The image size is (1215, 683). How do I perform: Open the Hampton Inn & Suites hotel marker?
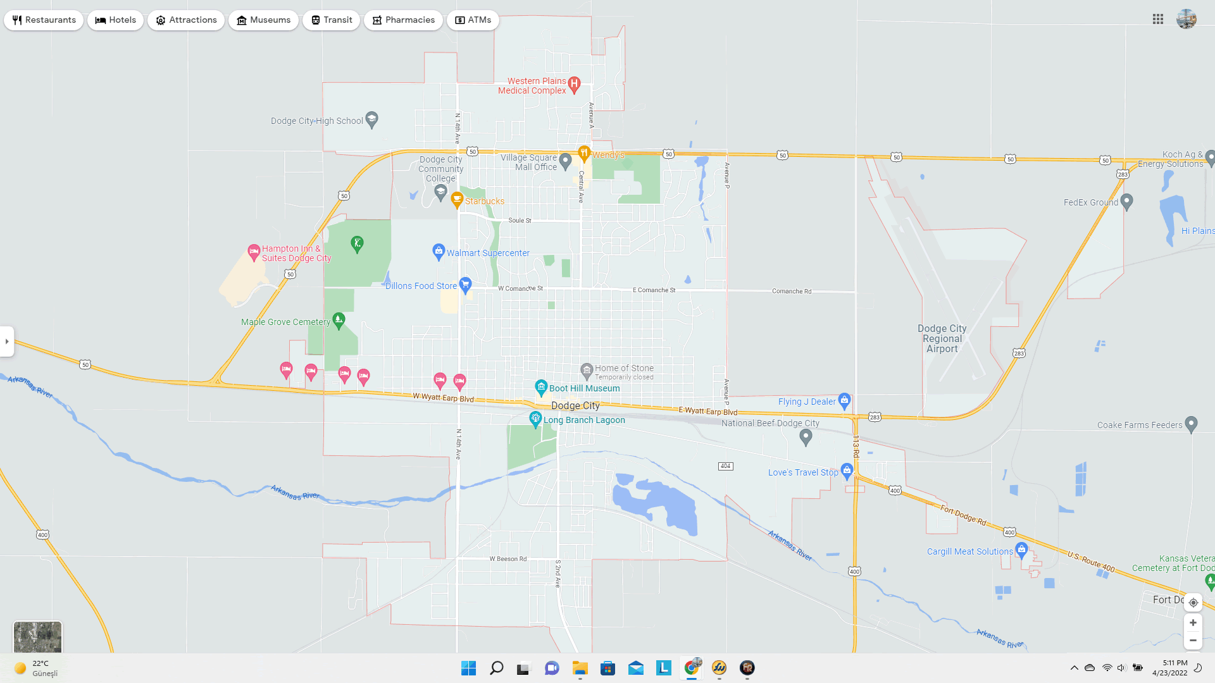coord(254,252)
